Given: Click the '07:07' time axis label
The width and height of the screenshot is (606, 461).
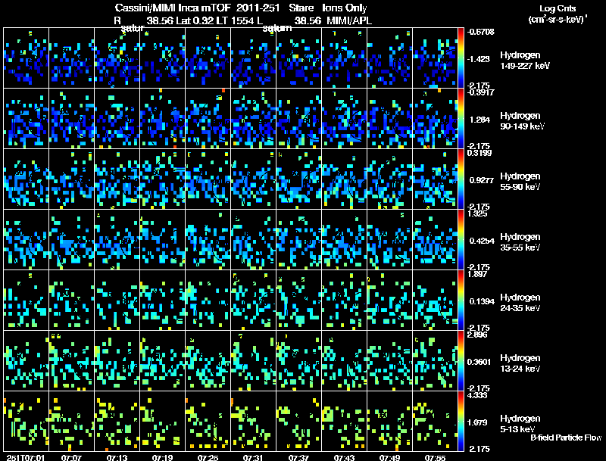Looking at the screenshot, I should point(71,457).
